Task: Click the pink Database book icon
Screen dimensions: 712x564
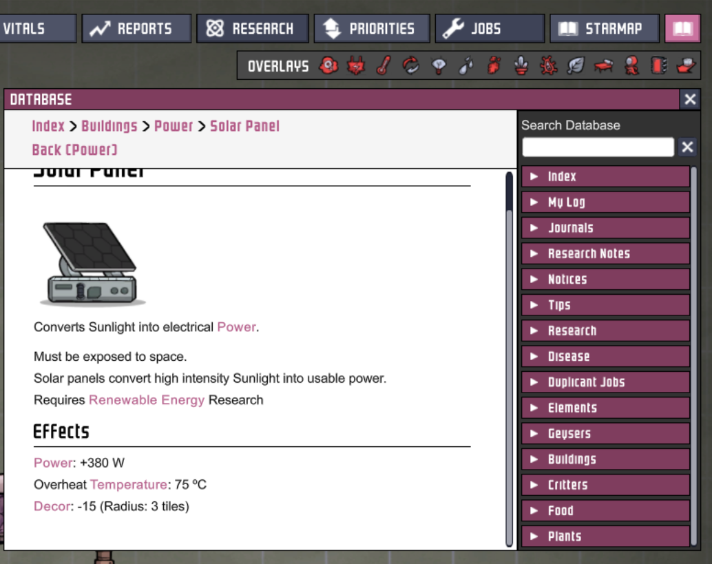Action: [x=682, y=29]
